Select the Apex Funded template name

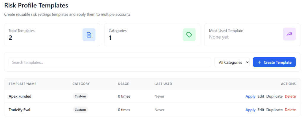20,96
